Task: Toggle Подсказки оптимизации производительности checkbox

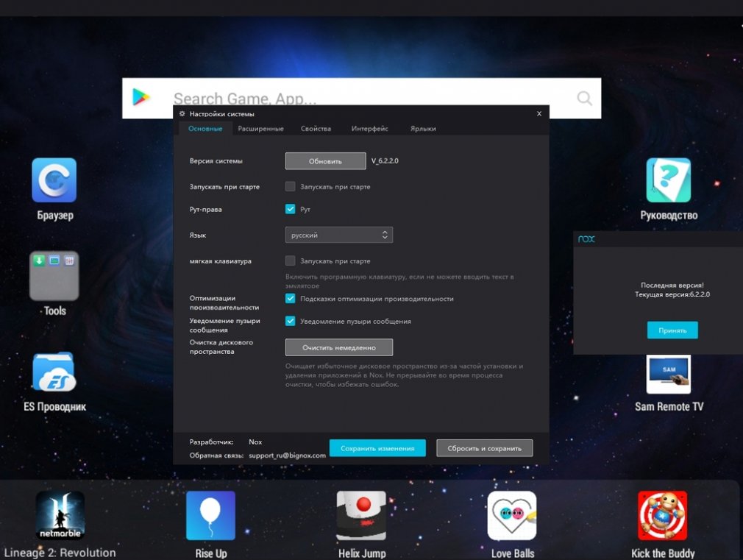Action: coord(291,299)
